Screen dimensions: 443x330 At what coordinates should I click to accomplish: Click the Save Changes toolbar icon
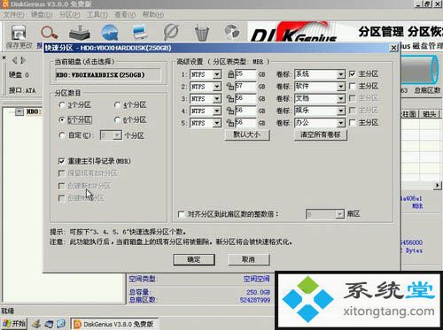[19, 33]
